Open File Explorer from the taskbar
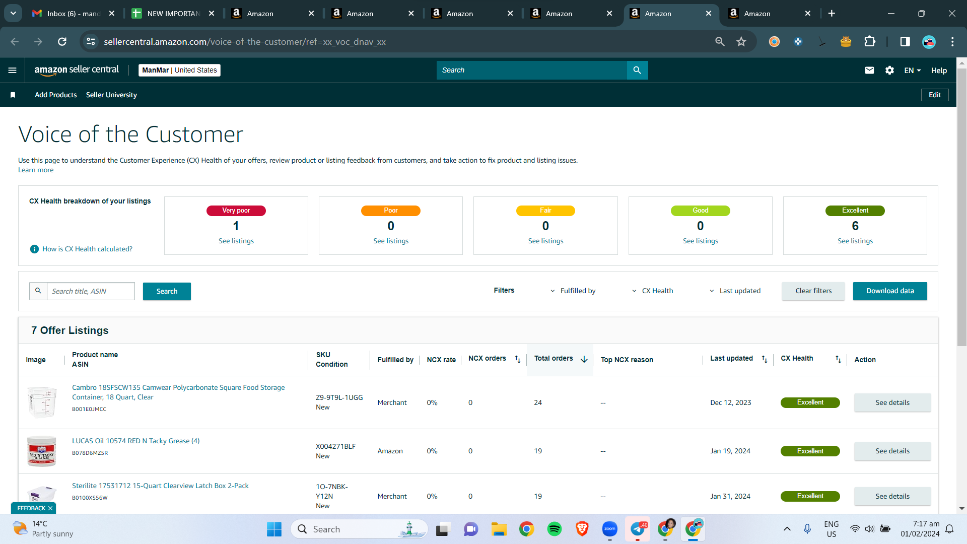 (x=499, y=529)
